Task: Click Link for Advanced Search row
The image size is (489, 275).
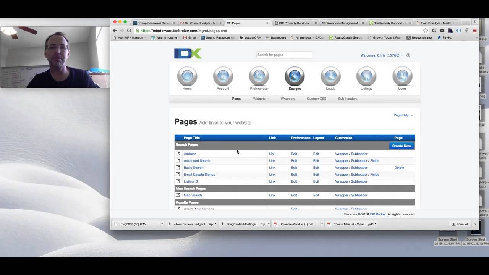Action: [272, 160]
